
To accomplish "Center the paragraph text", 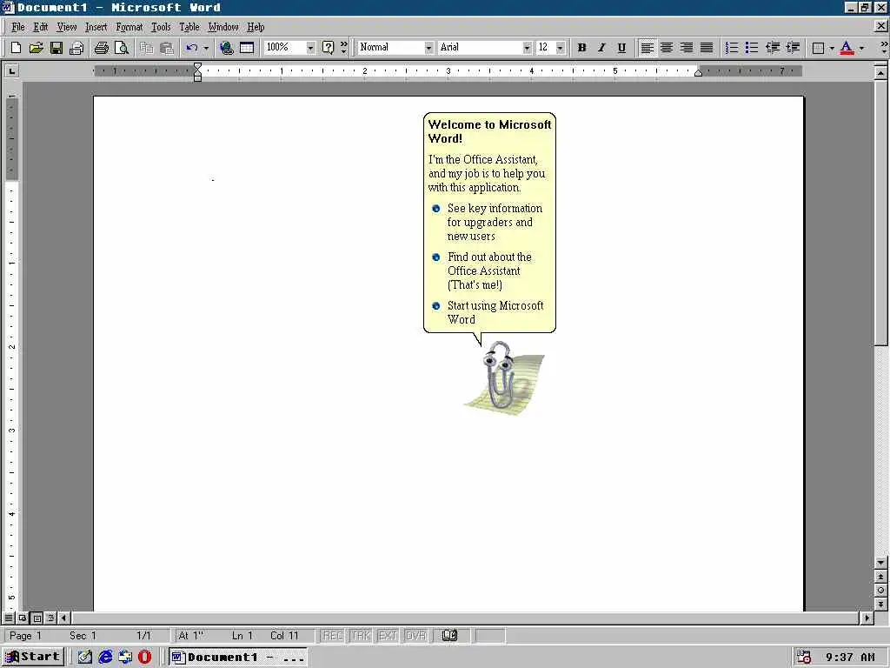I will click(x=667, y=48).
